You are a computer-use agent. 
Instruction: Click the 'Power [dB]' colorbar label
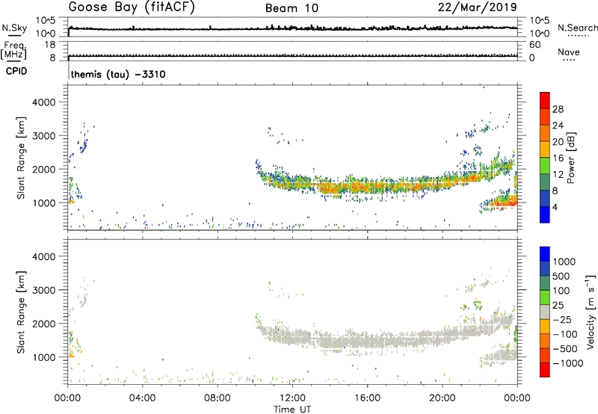[x=570, y=158]
